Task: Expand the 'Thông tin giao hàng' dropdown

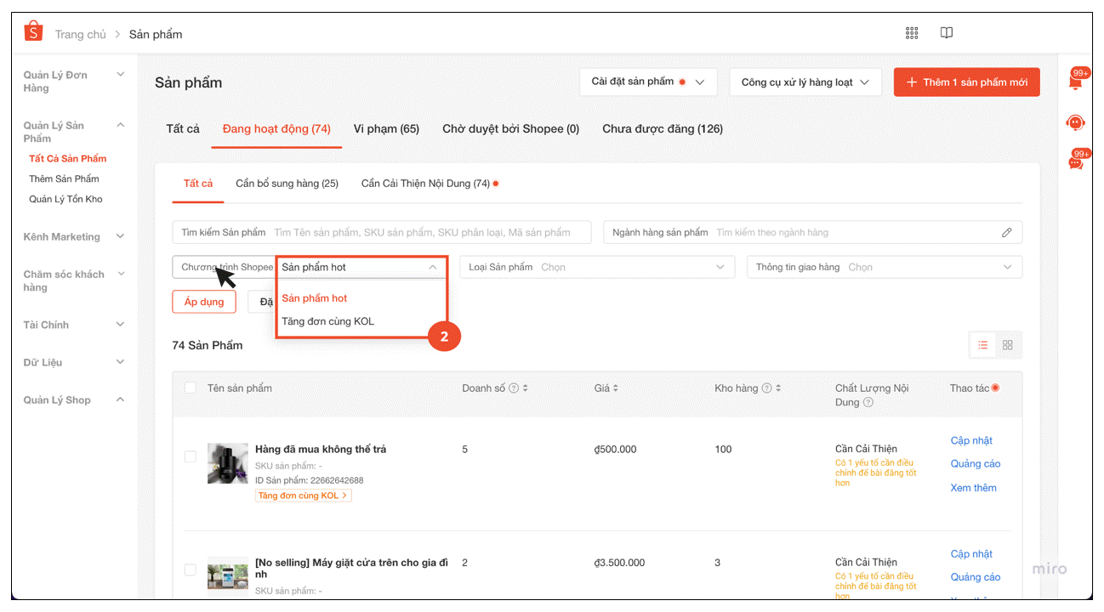Action: [885, 267]
